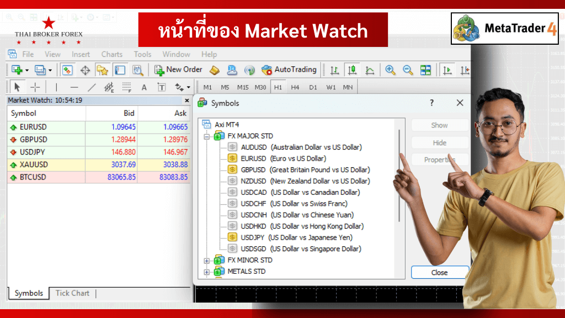
Task: Expand the METALS STD group
Action: (206, 272)
